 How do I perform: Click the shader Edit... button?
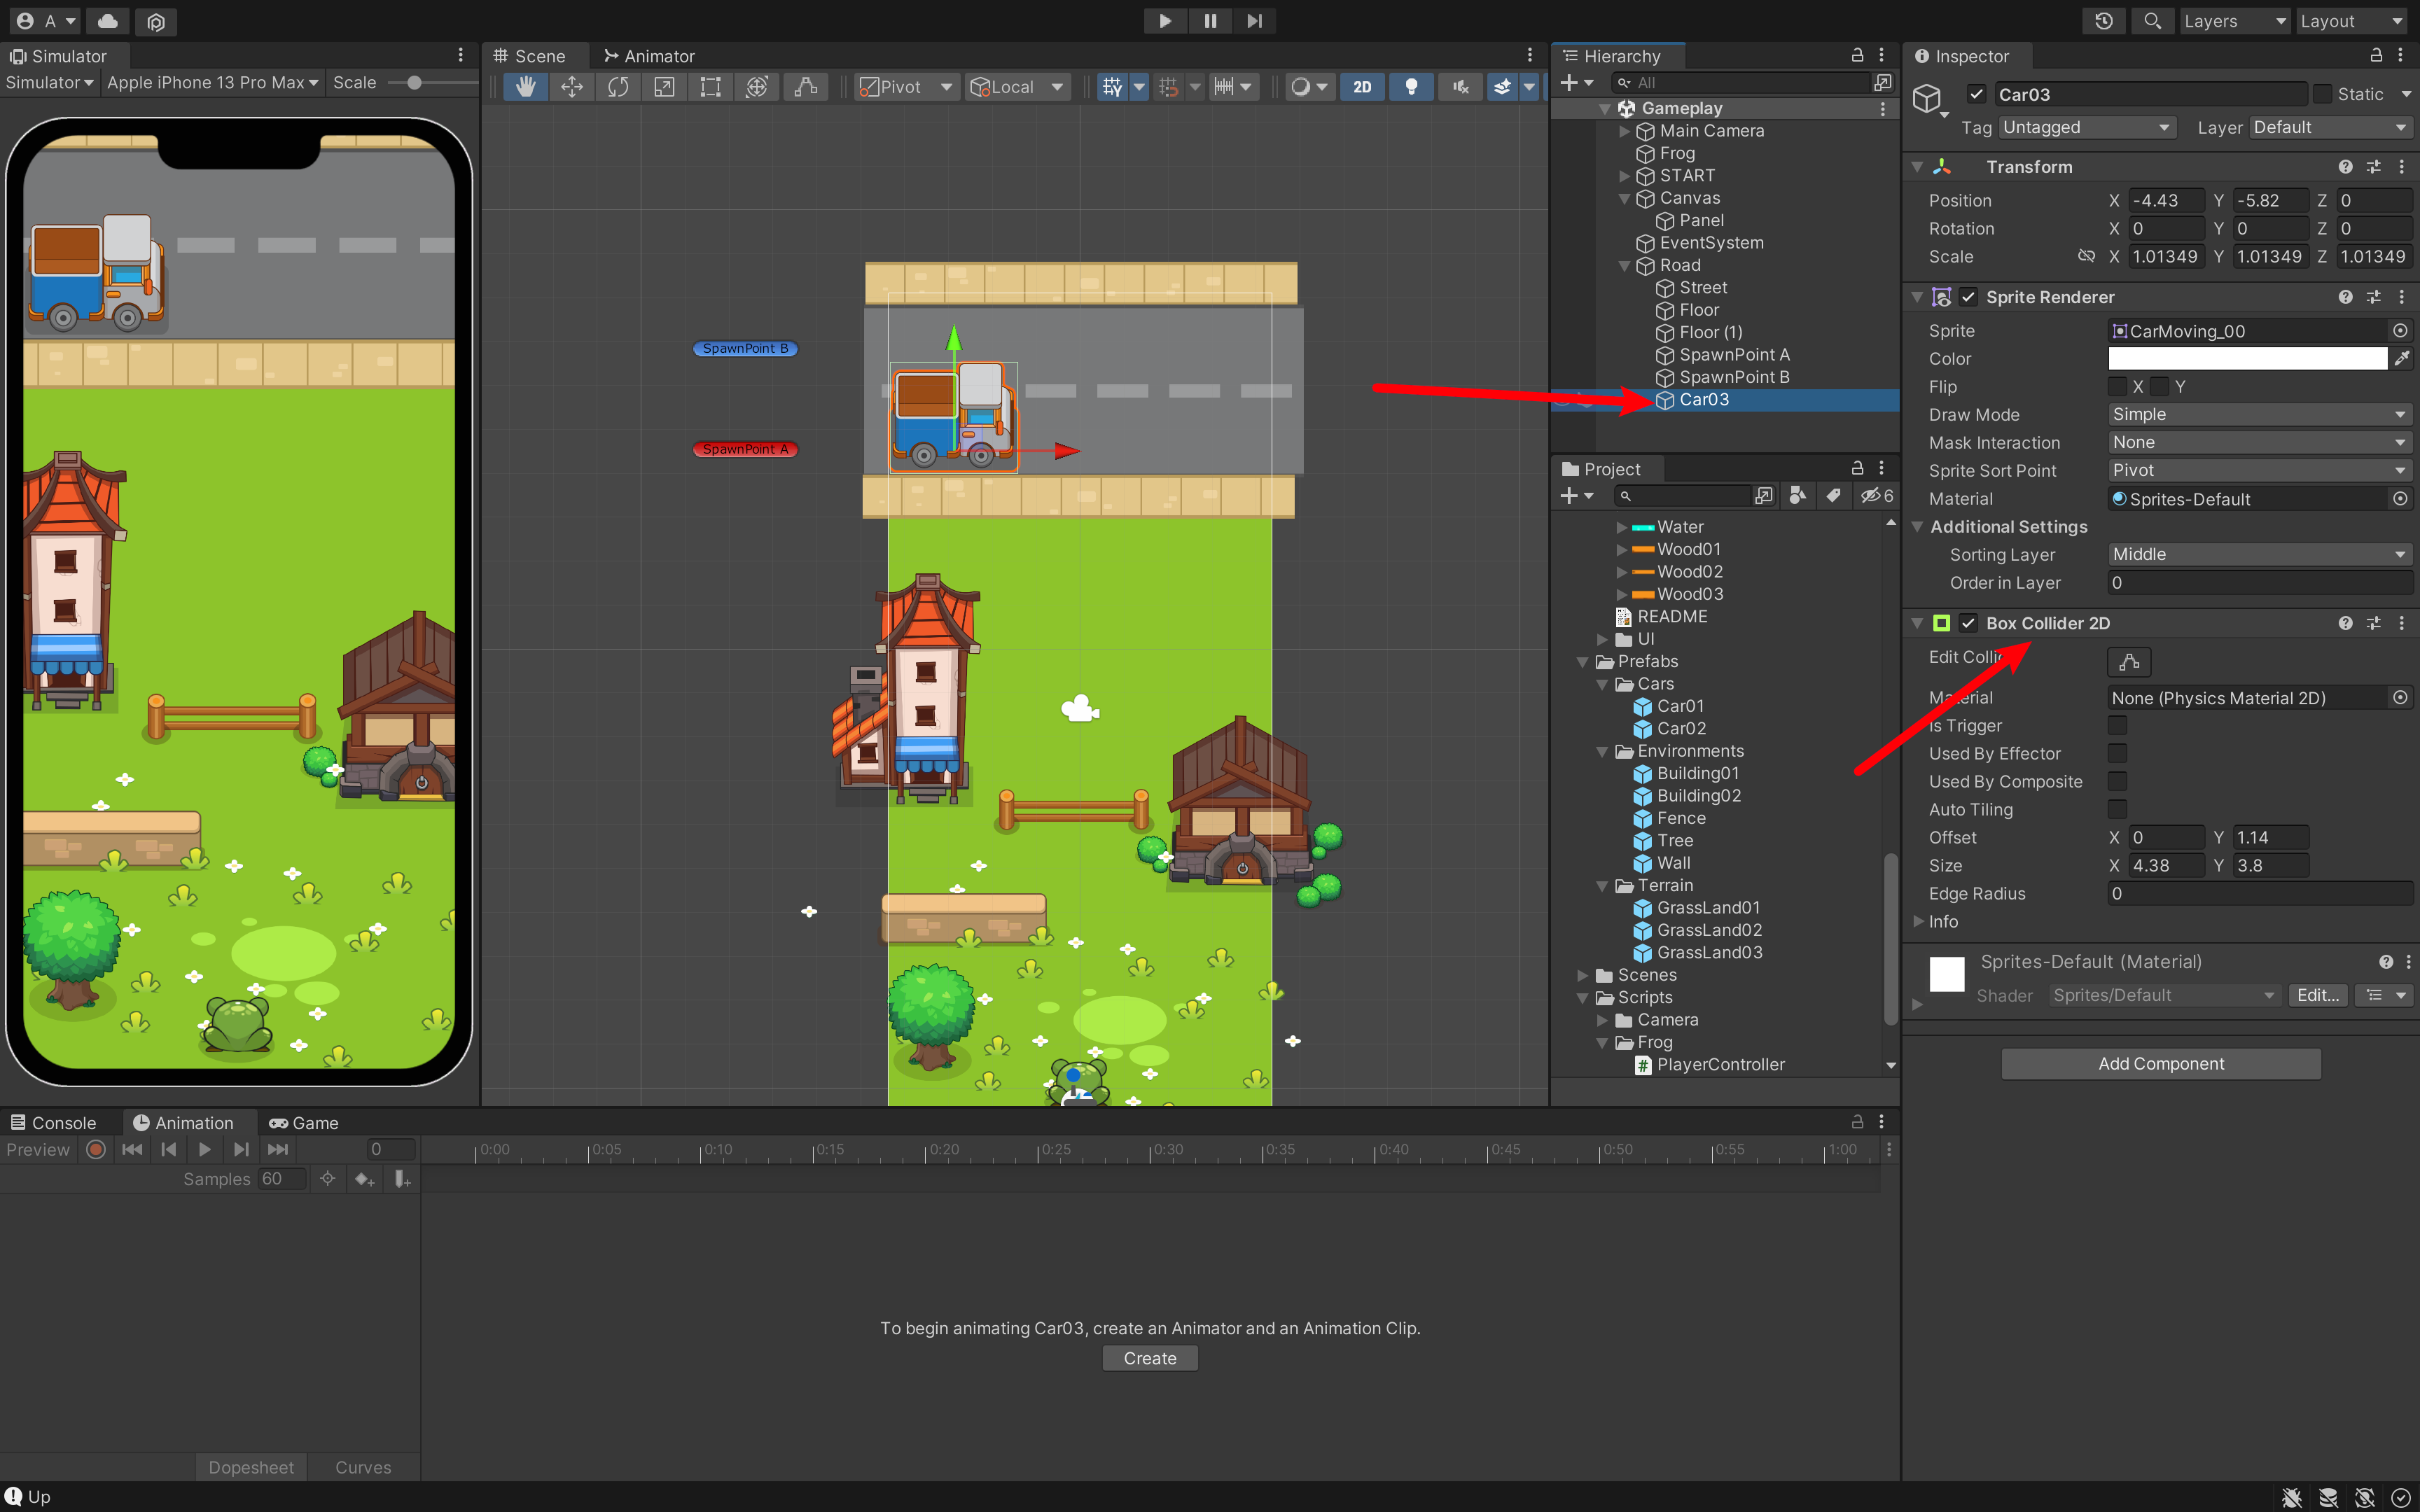pos(2317,995)
